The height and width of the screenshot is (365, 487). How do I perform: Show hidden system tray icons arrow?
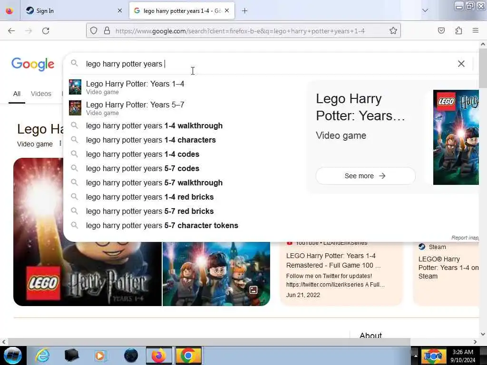tap(416, 356)
